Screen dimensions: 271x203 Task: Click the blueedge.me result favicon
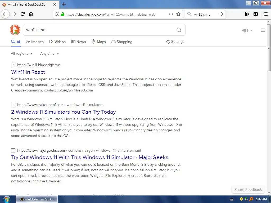click(13, 65)
